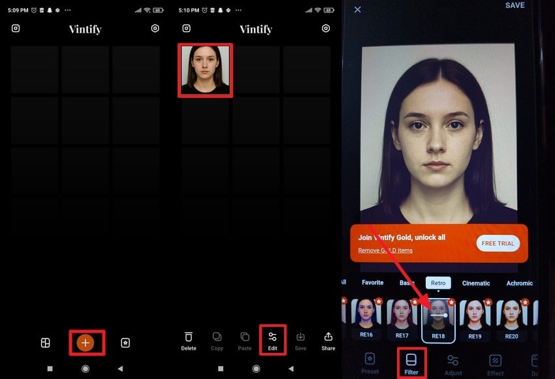Open settings icon on second Vintify screen
Image resolution: width=555 pixels, height=379 pixels.
(x=326, y=28)
